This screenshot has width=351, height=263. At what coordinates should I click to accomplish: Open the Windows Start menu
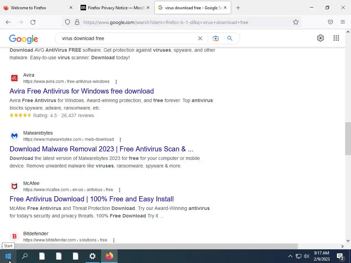(x=8, y=256)
